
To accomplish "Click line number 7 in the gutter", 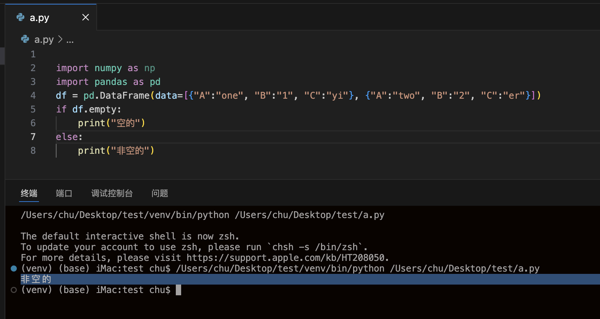I will [x=33, y=137].
